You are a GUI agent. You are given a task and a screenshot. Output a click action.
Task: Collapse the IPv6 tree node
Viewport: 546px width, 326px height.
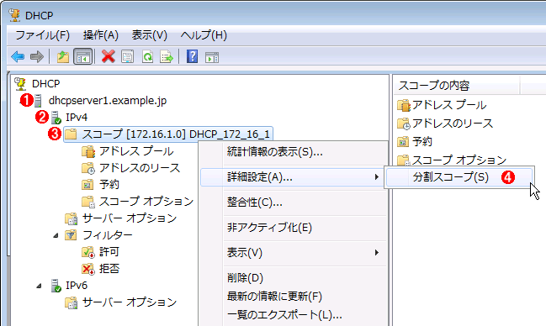click(39, 286)
